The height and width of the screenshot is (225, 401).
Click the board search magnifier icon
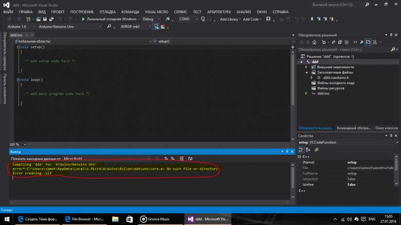pyautogui.click(x=109, y=27)
